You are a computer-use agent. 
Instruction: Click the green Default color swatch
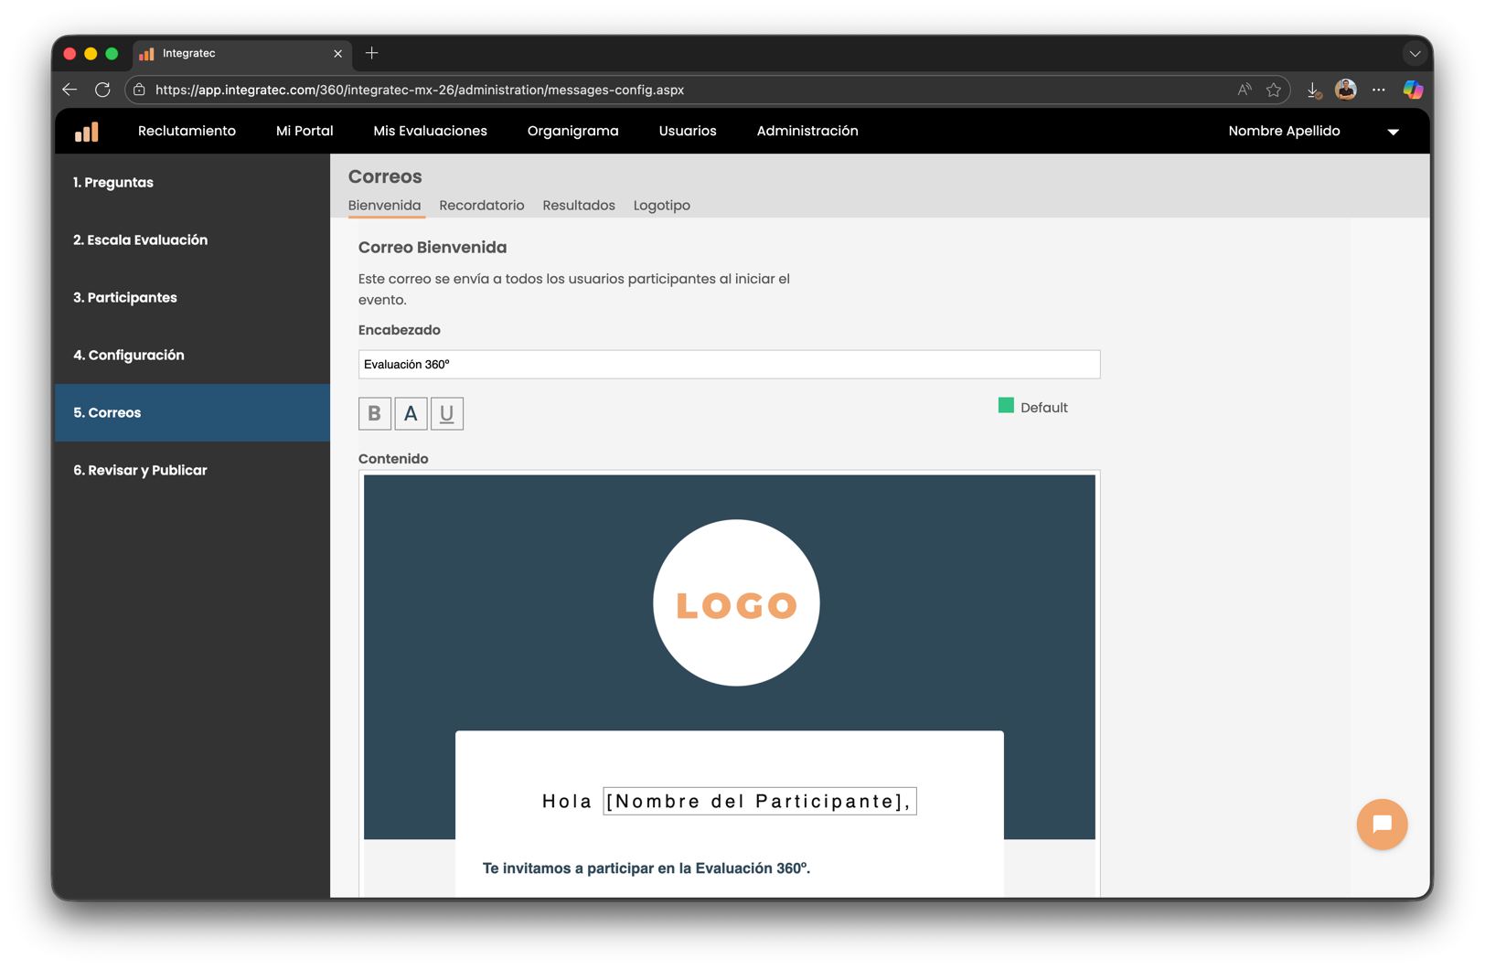[x=1006, y=406]
